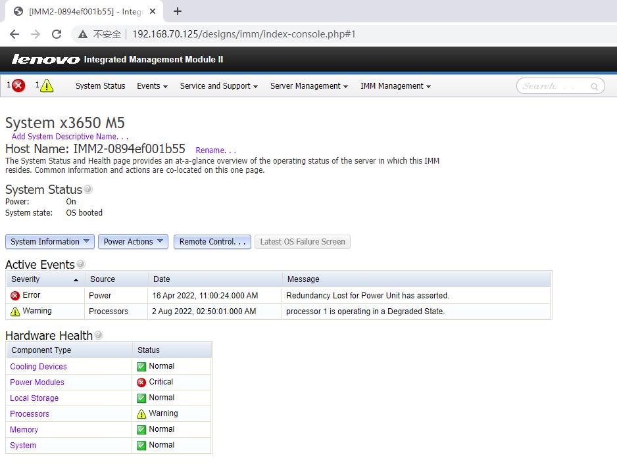617x464 pixels.
Task: Expand the System Information dropdown
Action: point(50,242)
